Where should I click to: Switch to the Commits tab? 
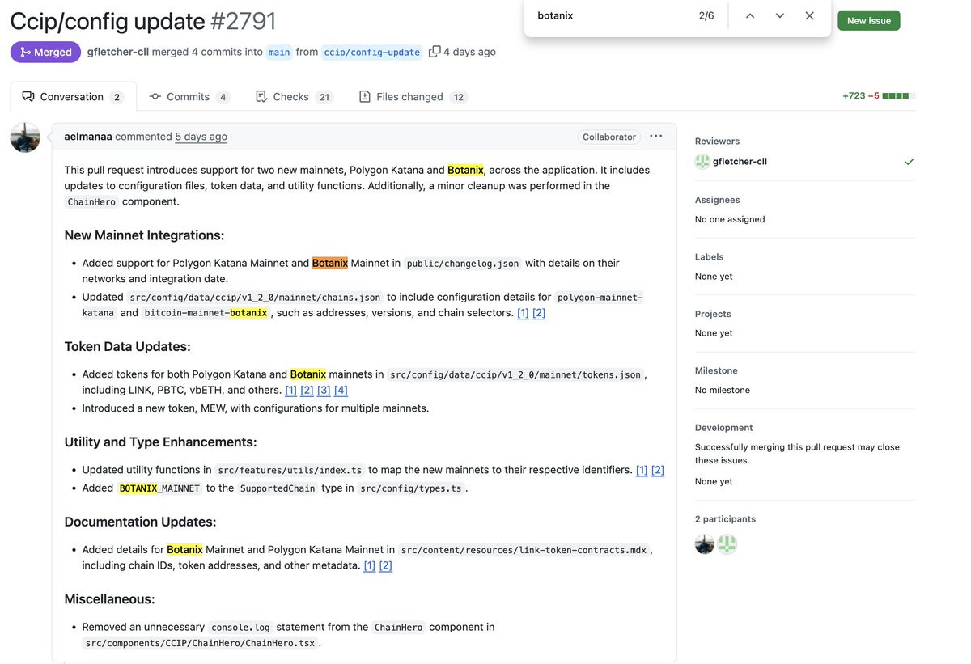click(189, 96)
